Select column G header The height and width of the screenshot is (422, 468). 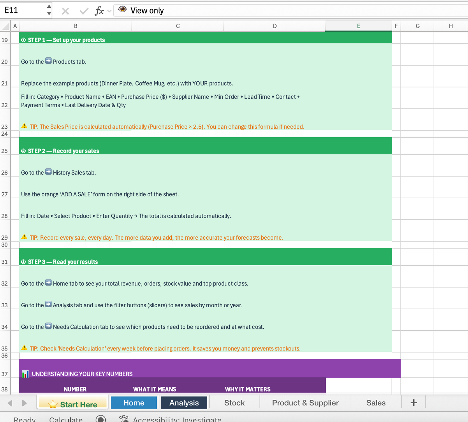coord(417,26)
